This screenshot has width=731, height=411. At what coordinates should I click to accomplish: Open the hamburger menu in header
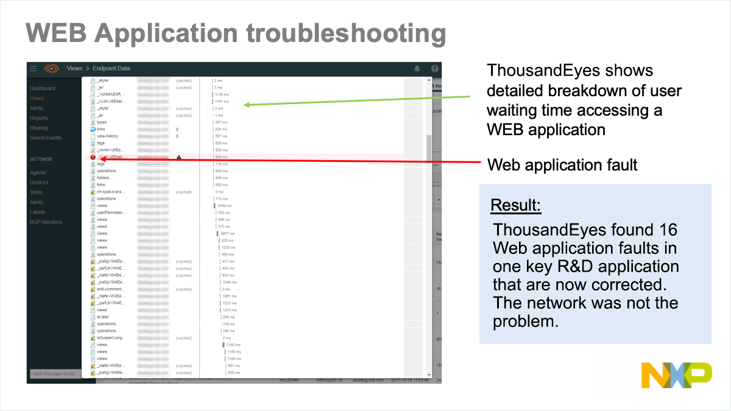pyautogui.click(x=34, y=69)
